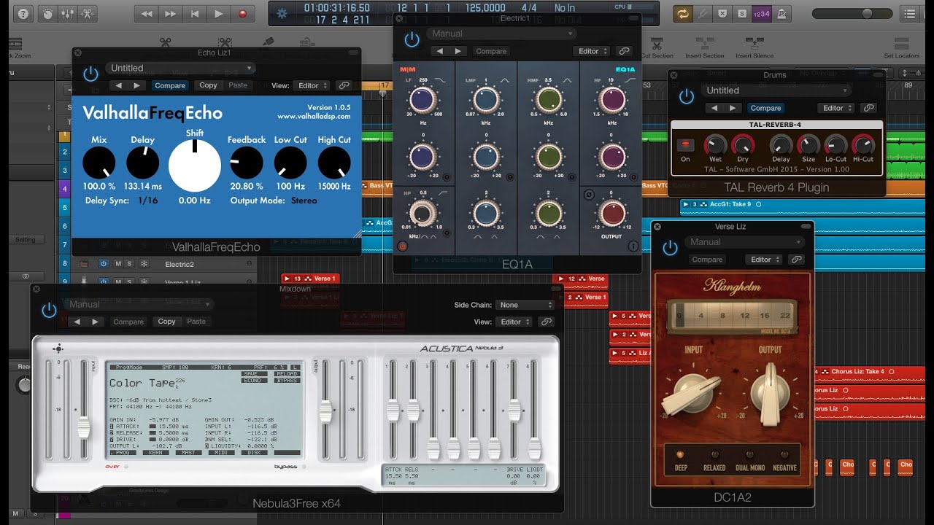Toggle RELAXED switch on Klanghelm DC1A2
The width and height of the screenshot is (934, 525).
click(714, 455)
